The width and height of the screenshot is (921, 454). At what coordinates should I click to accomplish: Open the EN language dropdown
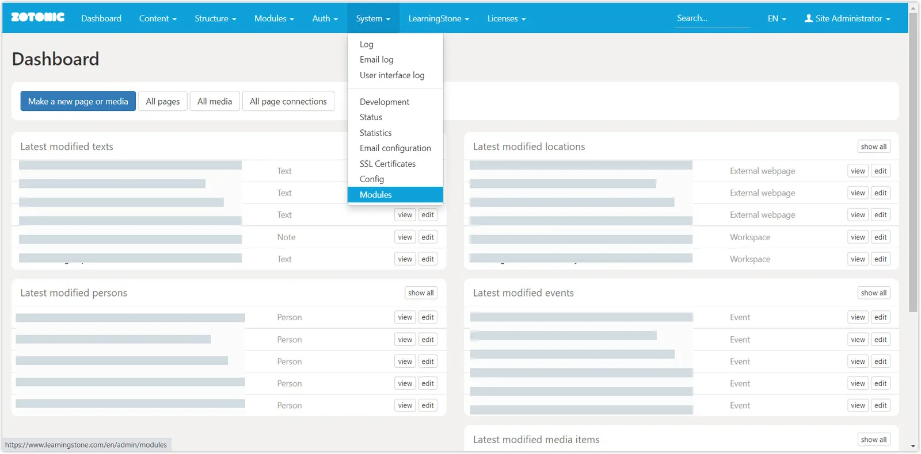click(777, 18)
